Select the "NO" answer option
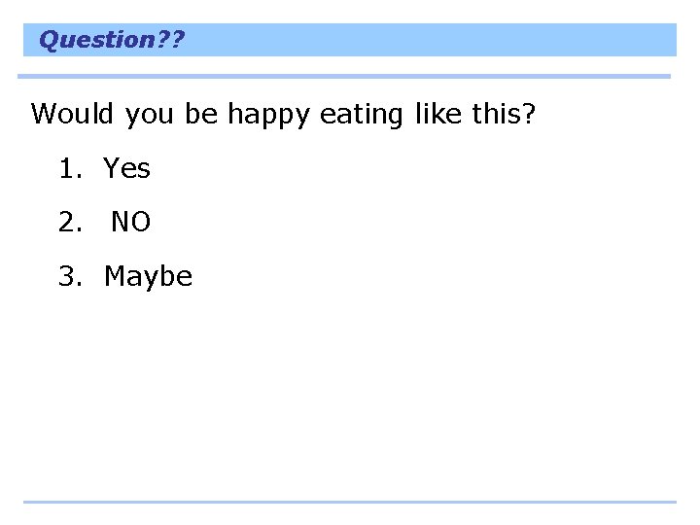 click(131, 222)
